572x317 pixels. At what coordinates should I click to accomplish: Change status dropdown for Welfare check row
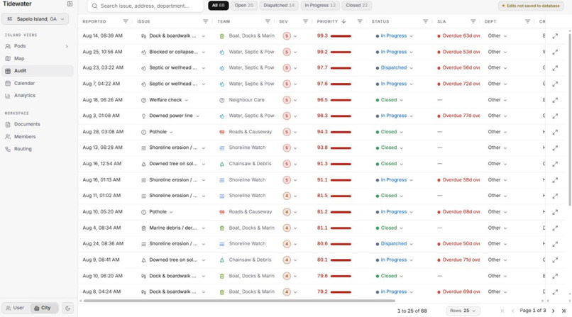point(389,100)
